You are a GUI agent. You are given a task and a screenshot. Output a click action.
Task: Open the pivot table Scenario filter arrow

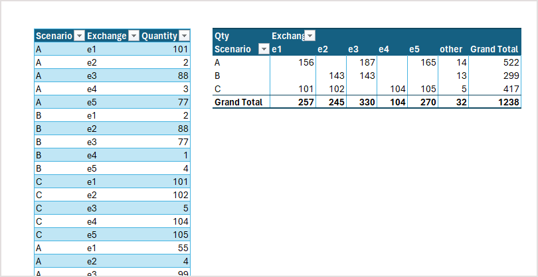(264, 49)
